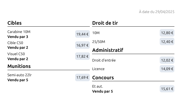
Task: Select the Visuel C50 item
Action: click(49, 56)
